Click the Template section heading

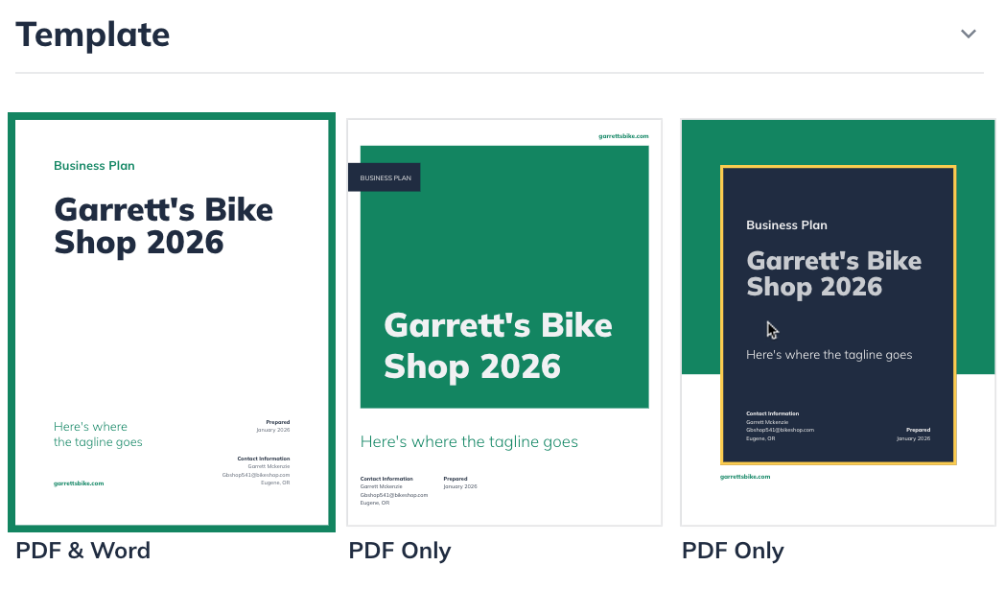(x=92, y=34)
